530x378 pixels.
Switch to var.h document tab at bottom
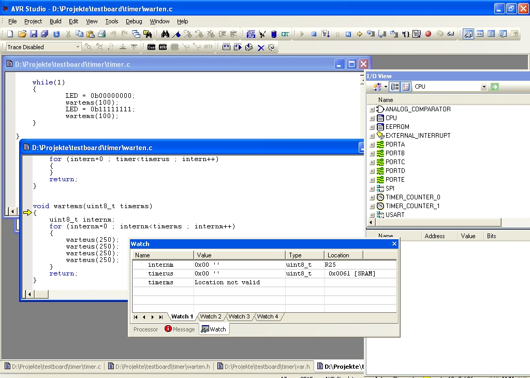pos(263,367)
